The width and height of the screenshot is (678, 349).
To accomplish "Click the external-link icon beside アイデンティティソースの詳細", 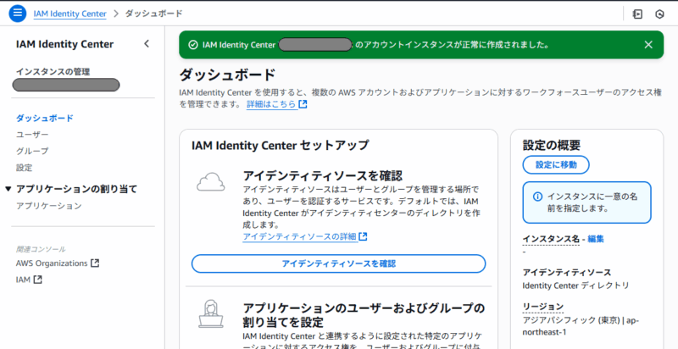I will pyautogui.click(x=364, y=236).
